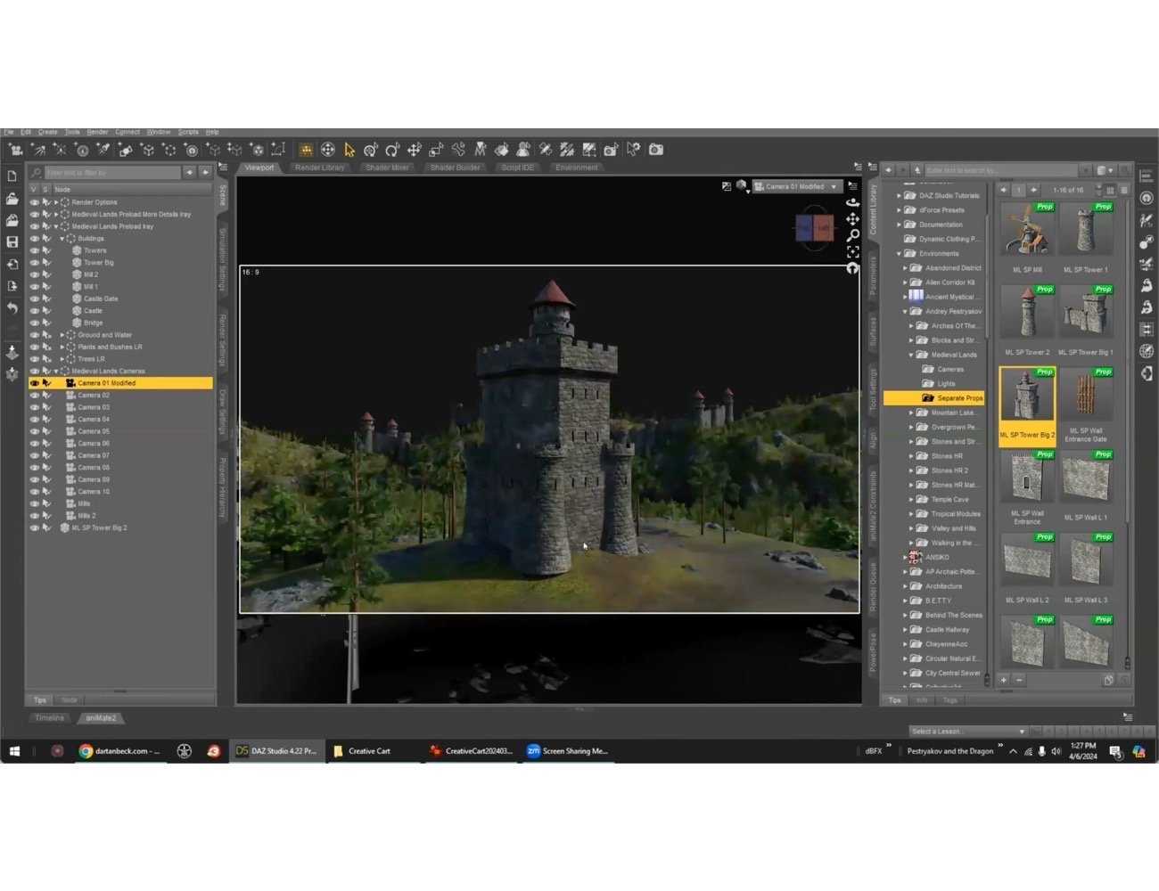The width and height of the screenshot is (1159, 891).
Task: Click Select a Lesson at bottom right
Action: point(966,731)
